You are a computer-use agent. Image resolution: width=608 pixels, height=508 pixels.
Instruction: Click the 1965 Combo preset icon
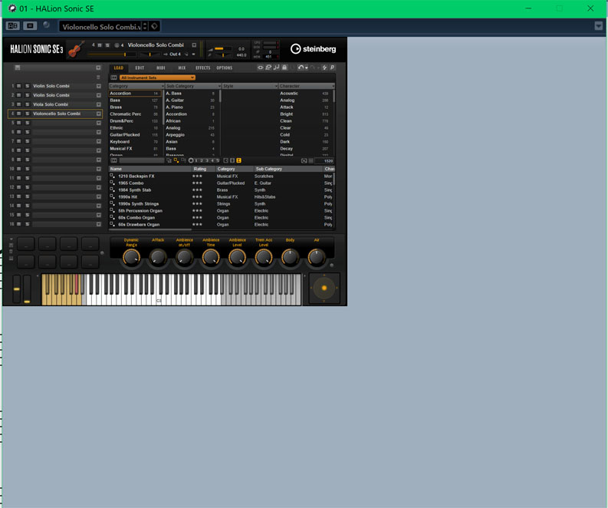[112, 183]
